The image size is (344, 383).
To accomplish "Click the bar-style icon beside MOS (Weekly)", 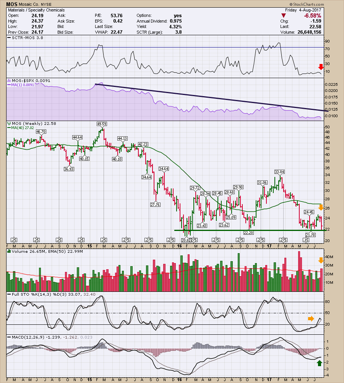I will (x=9, y=124).
